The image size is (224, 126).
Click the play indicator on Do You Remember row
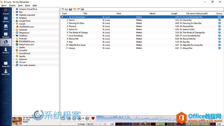coord(62,17)
